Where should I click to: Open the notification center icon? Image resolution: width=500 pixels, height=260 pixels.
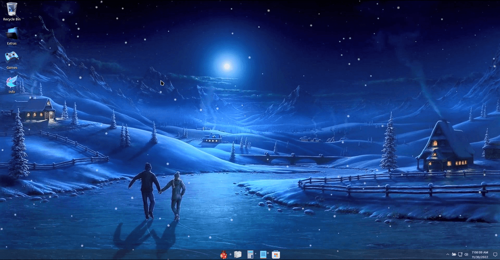(495, 254)
